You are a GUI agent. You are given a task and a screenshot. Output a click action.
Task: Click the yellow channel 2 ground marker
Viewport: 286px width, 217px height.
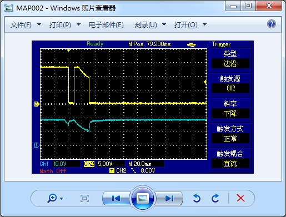[37, 104]
